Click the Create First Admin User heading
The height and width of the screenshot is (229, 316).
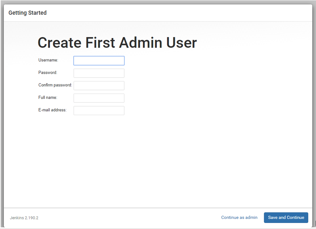pos(117,43)
